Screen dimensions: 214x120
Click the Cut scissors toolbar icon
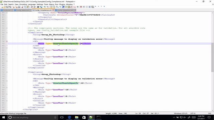tap(22, 7)
